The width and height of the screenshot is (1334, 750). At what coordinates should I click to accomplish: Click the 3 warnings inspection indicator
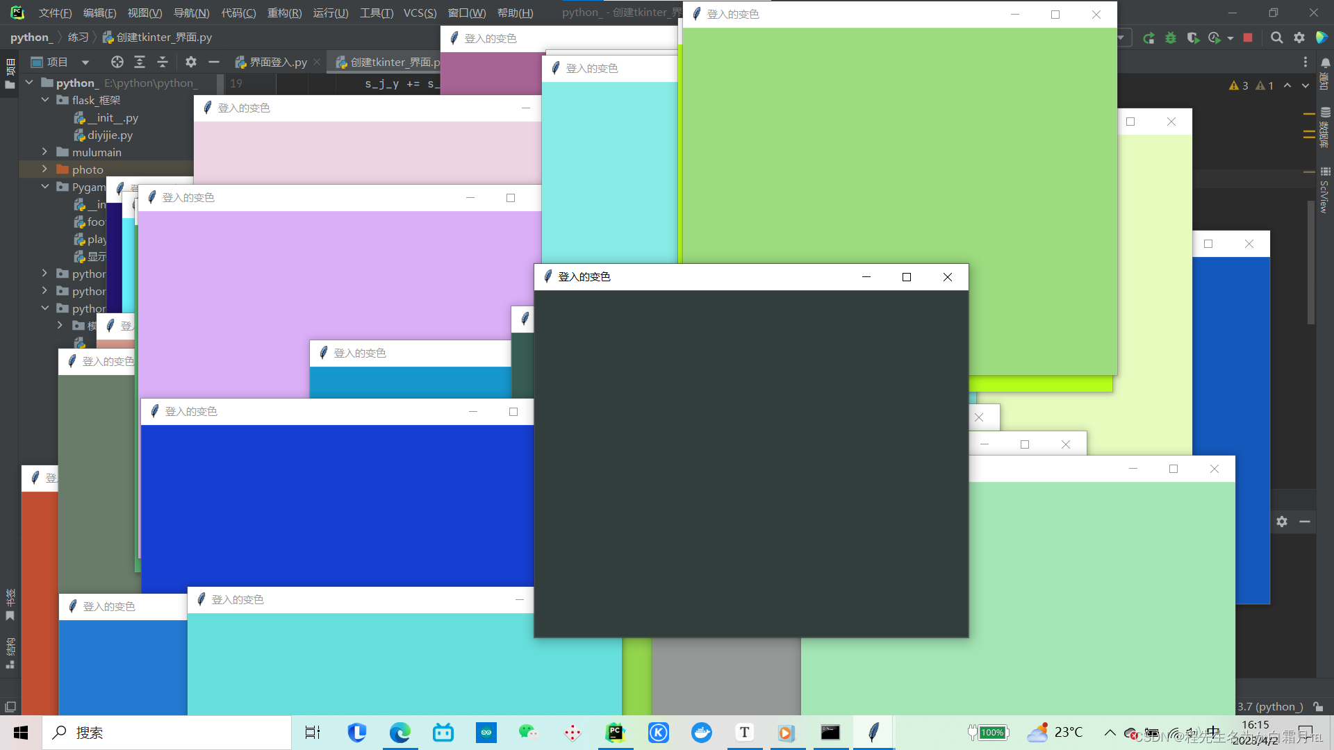(1239, 85)
